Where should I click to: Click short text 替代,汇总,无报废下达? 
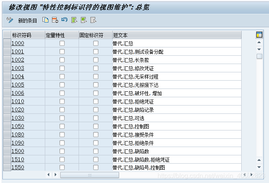tap(136, 85)
